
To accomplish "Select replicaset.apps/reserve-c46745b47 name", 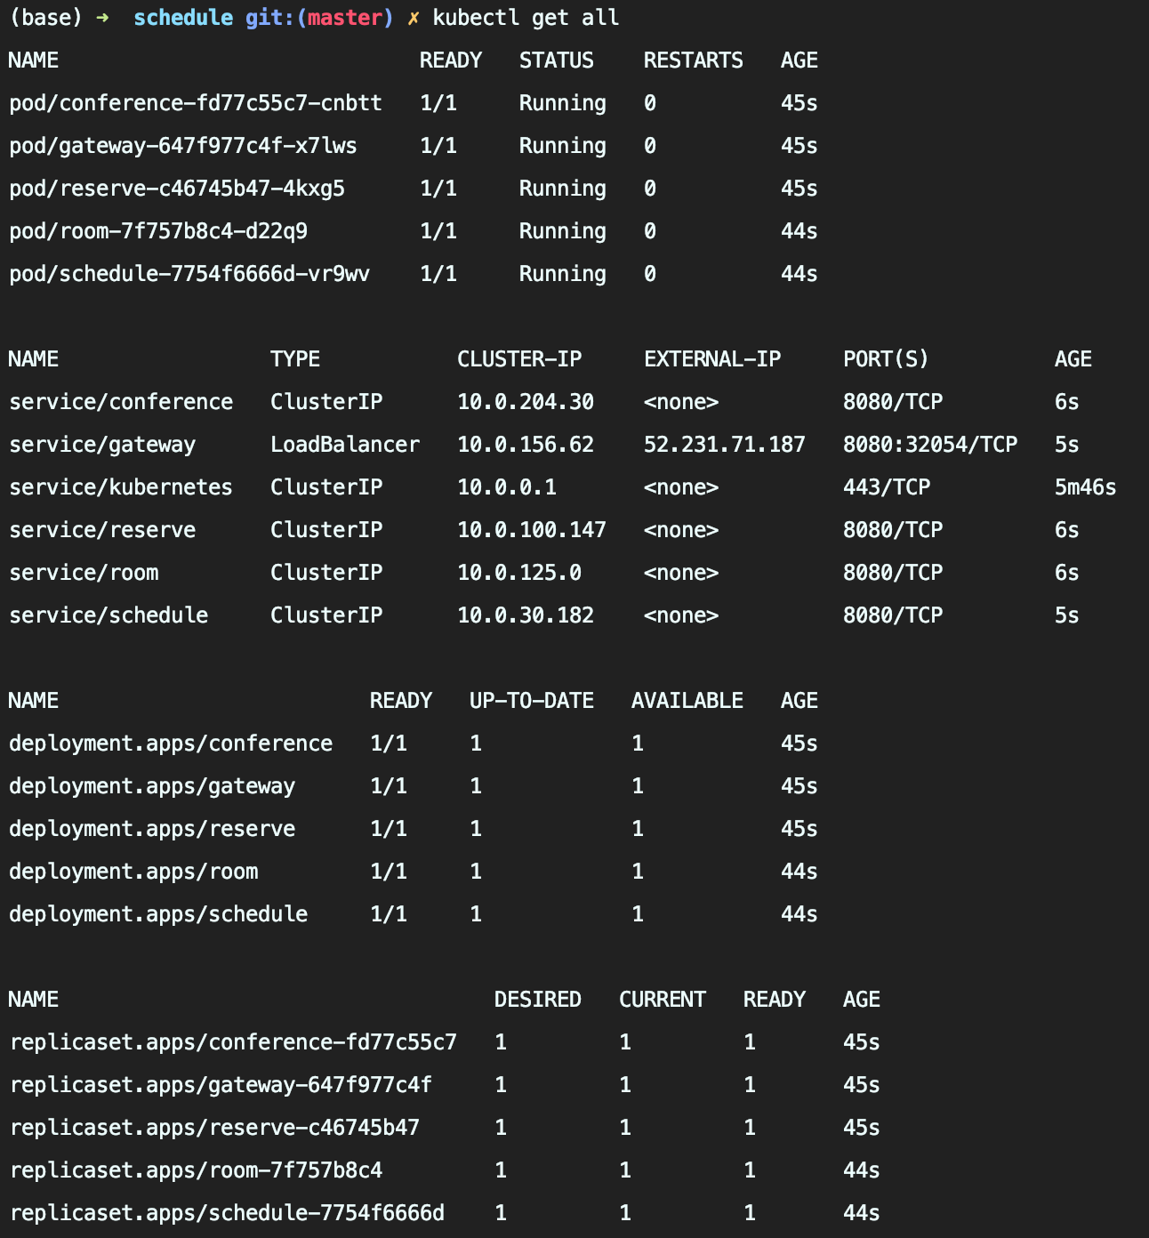I will (x=214, y=1128).
